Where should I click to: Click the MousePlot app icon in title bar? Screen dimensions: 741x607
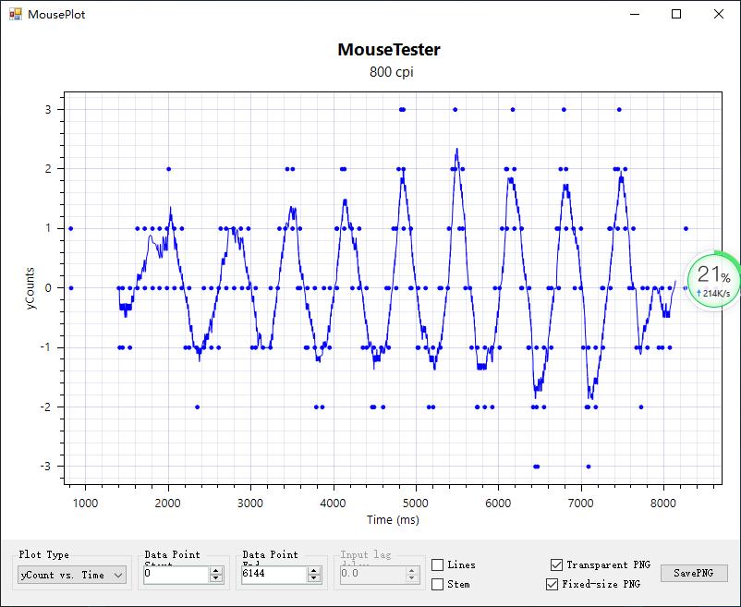tap(15, 15)
